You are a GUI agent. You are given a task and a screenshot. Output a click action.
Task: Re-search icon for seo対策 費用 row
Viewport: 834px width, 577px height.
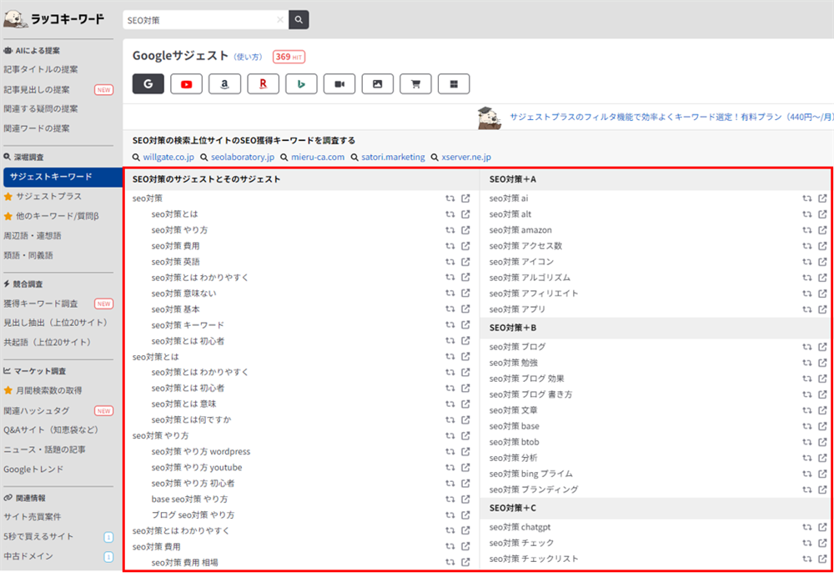click(x=450, y=546)
